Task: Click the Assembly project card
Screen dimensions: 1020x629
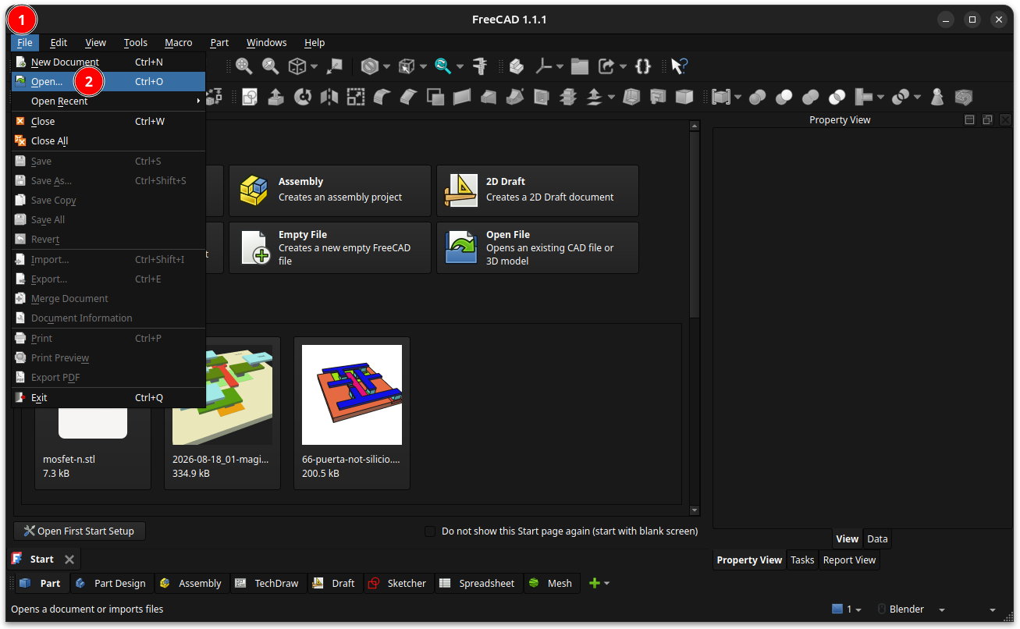Action: 330,190
